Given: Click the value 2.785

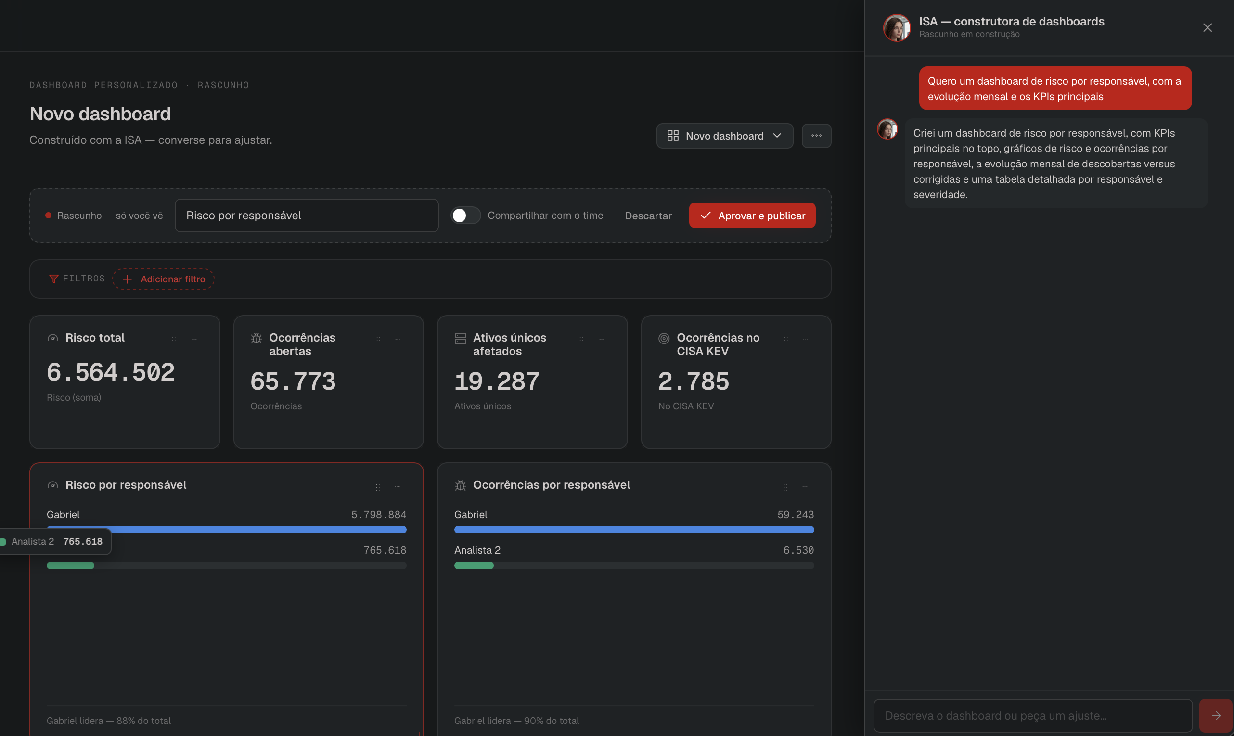Looking at the screenshot, I should click(x=694, y=381).
